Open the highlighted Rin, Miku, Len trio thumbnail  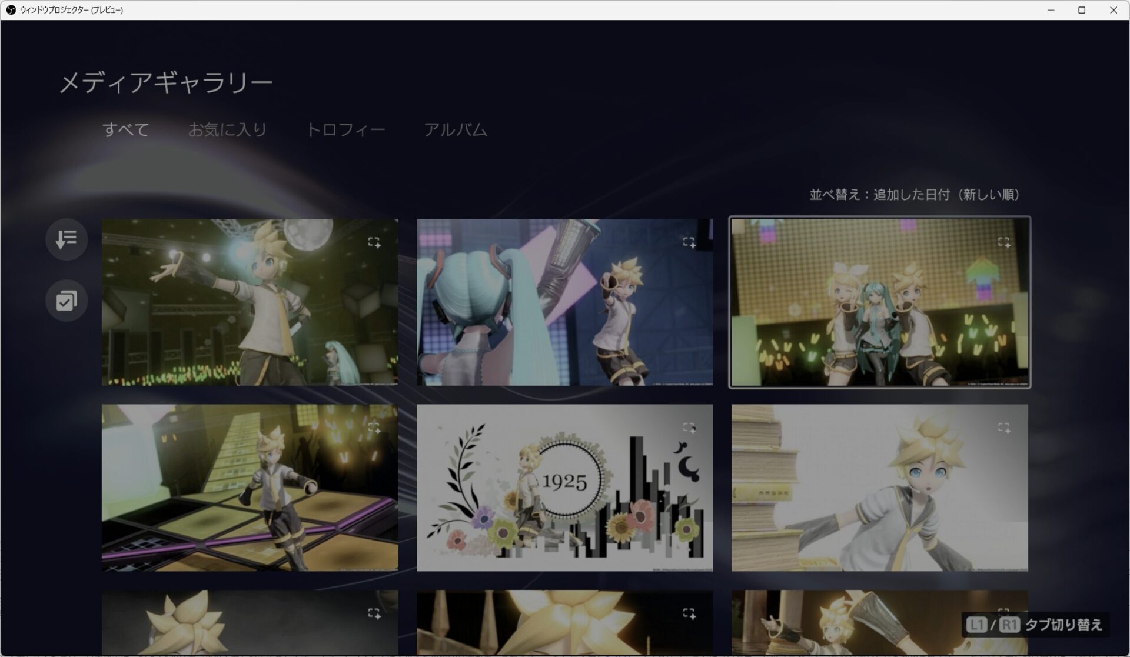pyautogui.click(x=880, y=302)
